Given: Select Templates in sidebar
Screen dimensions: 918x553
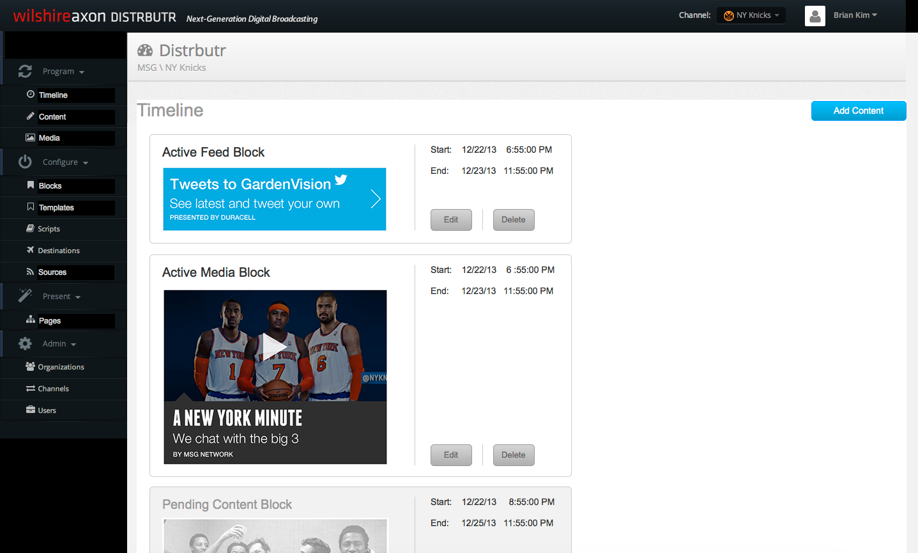Looking at the screenshot, I should coord(56,208).
